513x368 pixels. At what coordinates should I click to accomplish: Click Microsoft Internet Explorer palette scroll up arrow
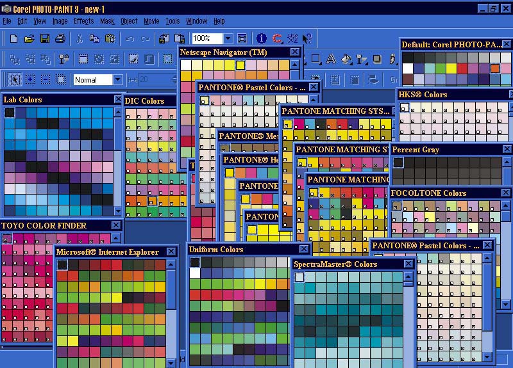[x=171, y=264]
